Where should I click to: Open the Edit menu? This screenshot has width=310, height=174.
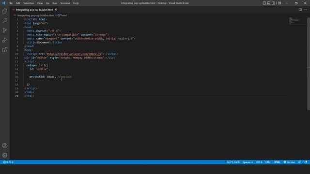(x=18, y=3)
